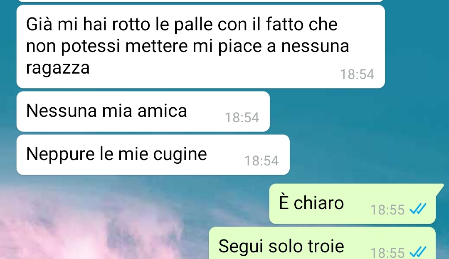
Task: Tap the "È chiaro" sent message text
Action: 311,202
